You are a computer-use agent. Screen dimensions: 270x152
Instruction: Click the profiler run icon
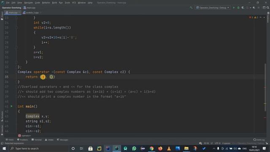pos(247,8)
